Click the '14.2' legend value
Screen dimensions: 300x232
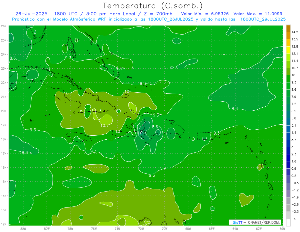click(x=295, y=32)
